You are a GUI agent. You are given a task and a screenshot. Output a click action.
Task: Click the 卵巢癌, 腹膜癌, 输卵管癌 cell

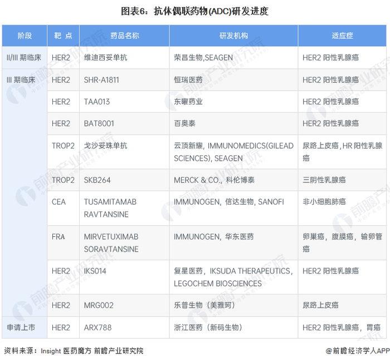(x=342, y=243)
